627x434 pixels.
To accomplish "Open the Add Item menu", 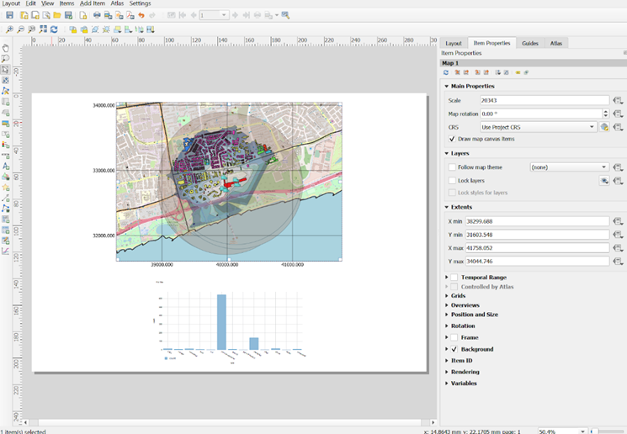I will (x=92, y=3).
